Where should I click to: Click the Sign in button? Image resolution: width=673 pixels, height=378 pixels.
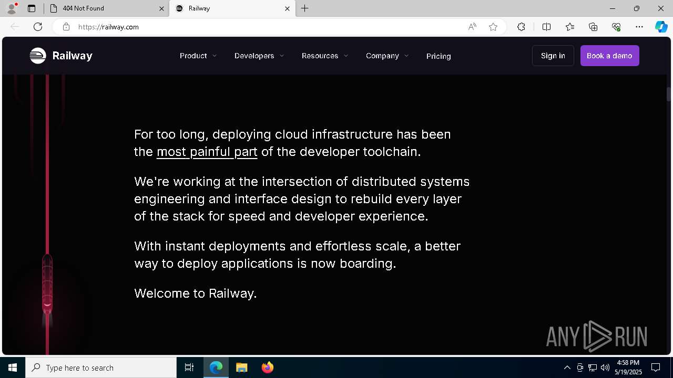coord(553,56)
